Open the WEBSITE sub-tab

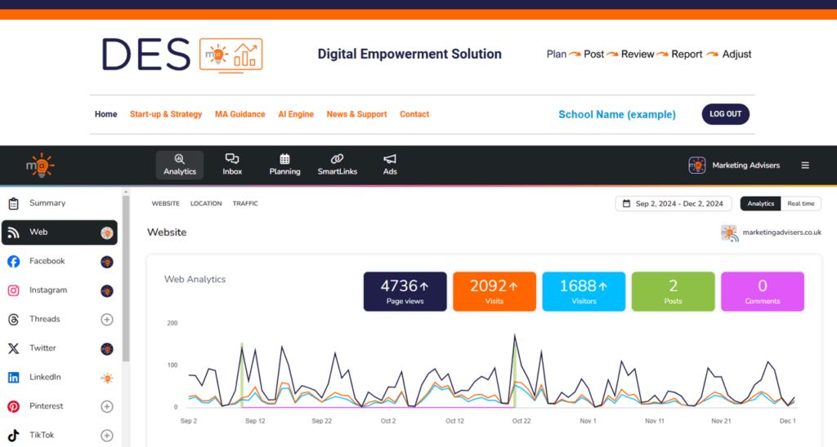(x=165, y=204)
